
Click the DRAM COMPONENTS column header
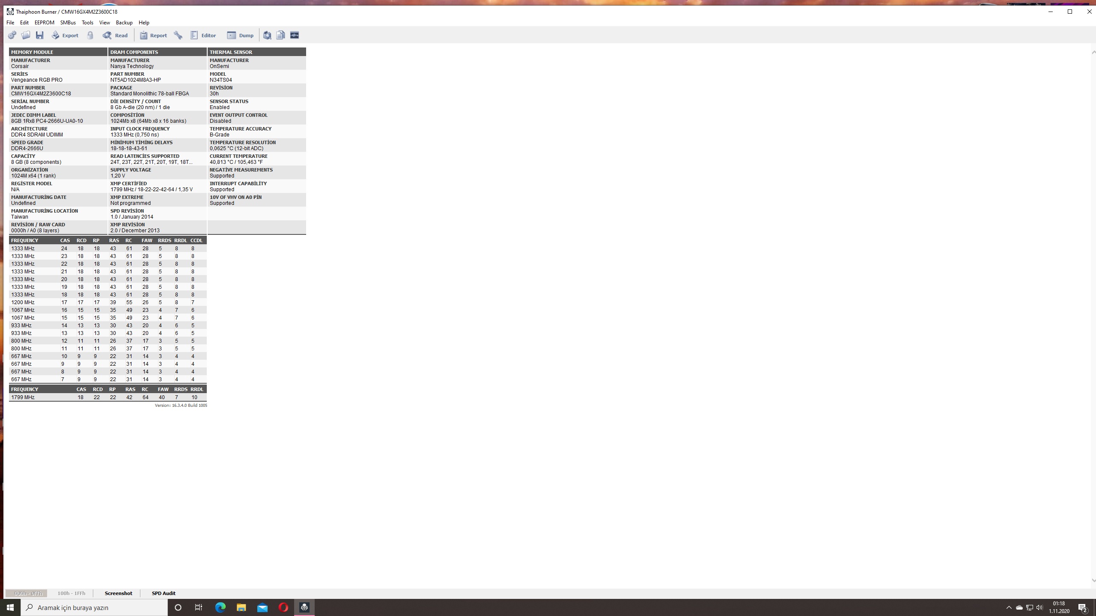click(x=158, y=52)
